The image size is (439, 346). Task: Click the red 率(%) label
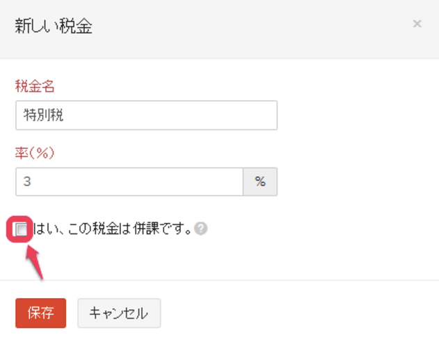(x=35, y=153)
